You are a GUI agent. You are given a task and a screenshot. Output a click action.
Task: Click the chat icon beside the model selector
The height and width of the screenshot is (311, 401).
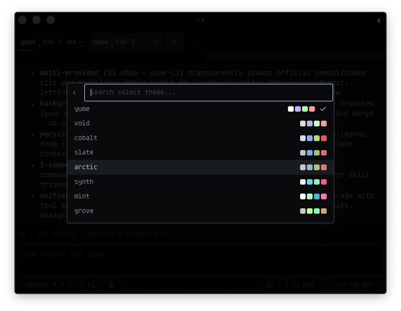91,284
